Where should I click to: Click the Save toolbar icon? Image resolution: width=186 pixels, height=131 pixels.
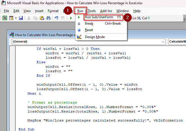21,18
